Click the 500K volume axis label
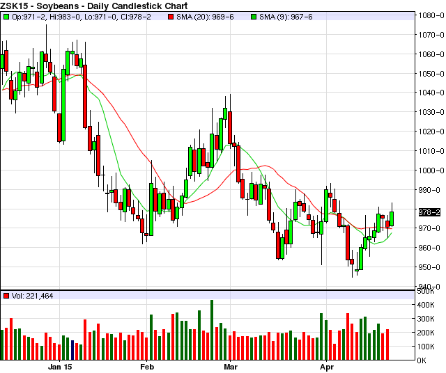The image size is (446, 373). [x=426, y=291]
